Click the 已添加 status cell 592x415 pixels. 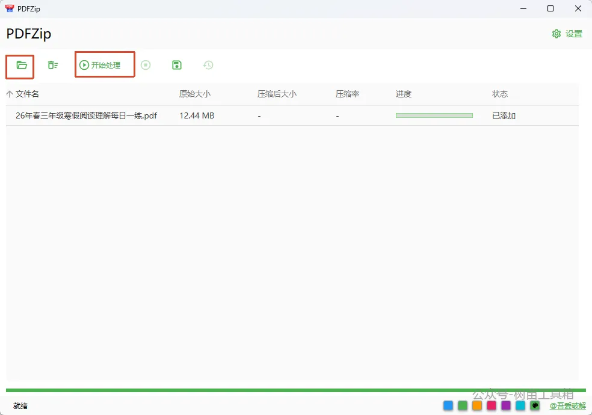click(504, 115)
